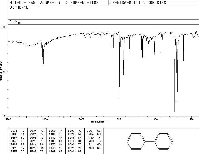This screenshot has height=154, width=199.
Task: Click the 1000 x-axis tick label
Action: tap(155, 119)
